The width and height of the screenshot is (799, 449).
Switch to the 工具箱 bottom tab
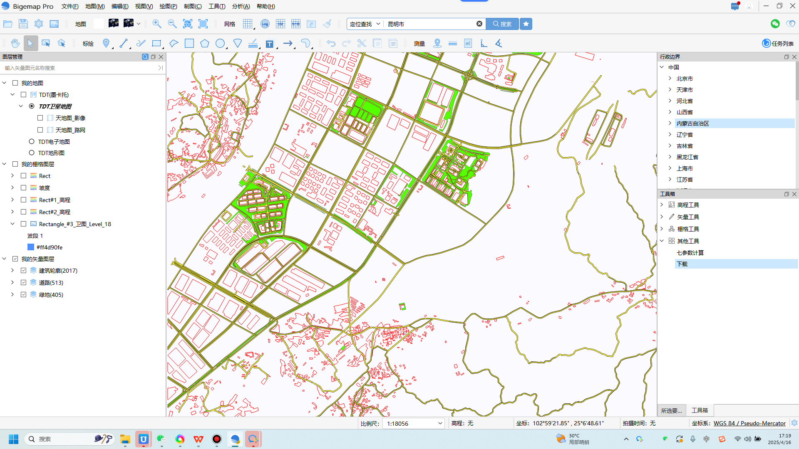tap(700, 410)
